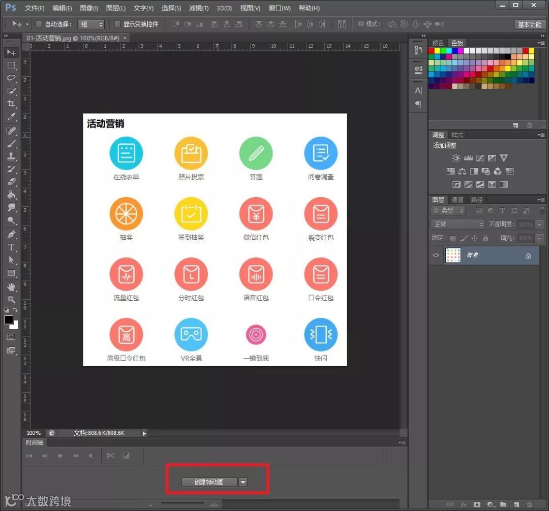Select the Dodge tool

(11, 220)
